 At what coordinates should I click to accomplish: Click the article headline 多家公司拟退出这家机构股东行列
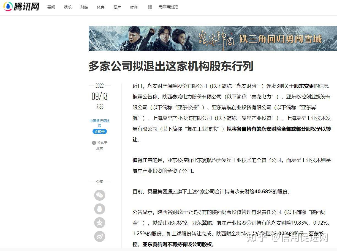coord(171,66)
